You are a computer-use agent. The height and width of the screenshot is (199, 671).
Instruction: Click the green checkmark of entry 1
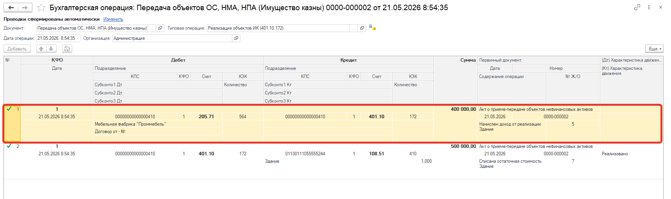(x=9, y=109)
